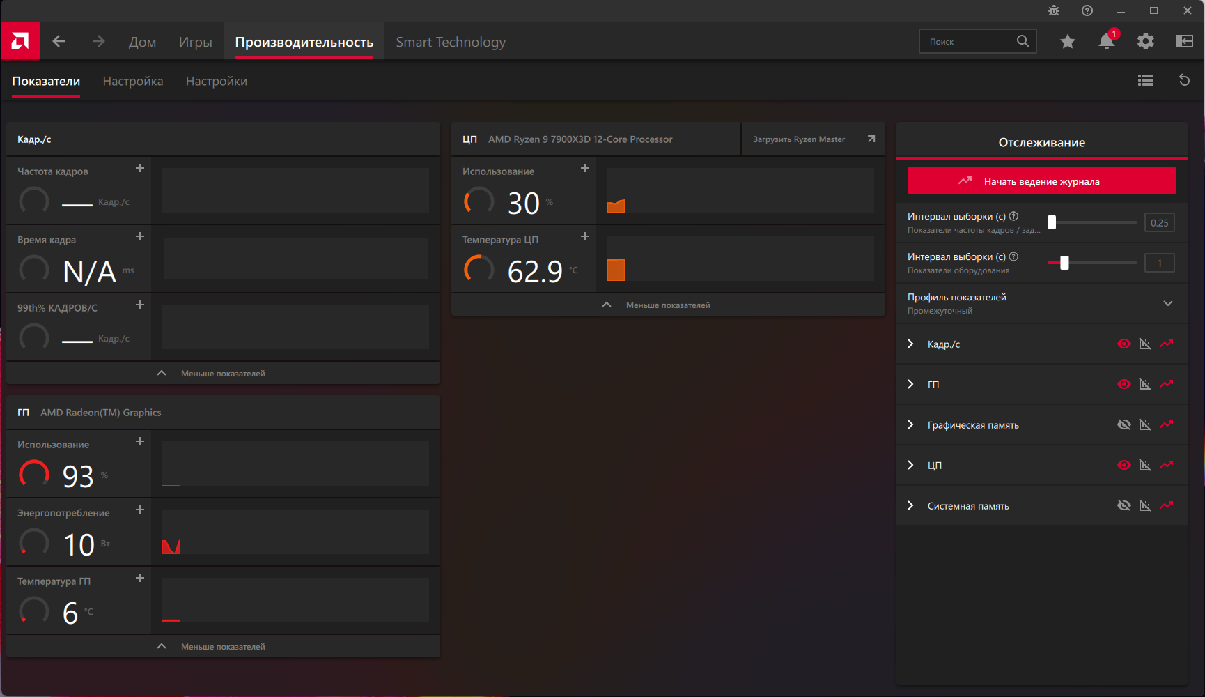Image resolution: width=1205 pixels, height=697 pixels.
Task: Open the help question mark icon
Action: click(1087, 10)
